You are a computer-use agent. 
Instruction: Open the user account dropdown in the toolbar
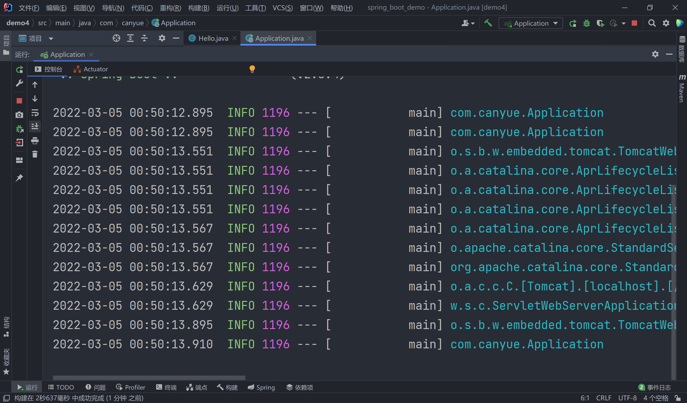(468, 23)
